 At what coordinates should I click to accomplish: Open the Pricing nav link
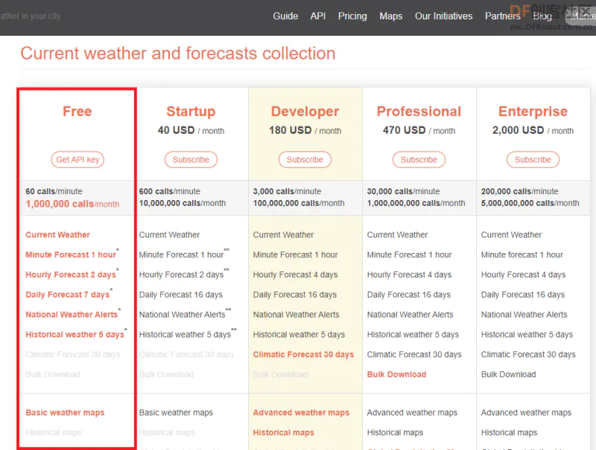point(352,16)
